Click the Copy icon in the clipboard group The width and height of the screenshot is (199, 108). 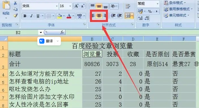(15, 9)
